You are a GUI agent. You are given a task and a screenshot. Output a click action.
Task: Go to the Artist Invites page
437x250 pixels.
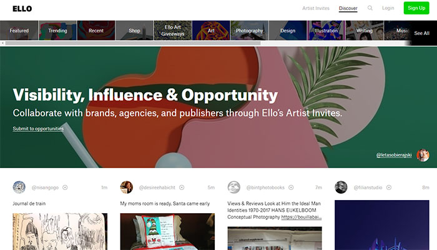click(315, 8)
